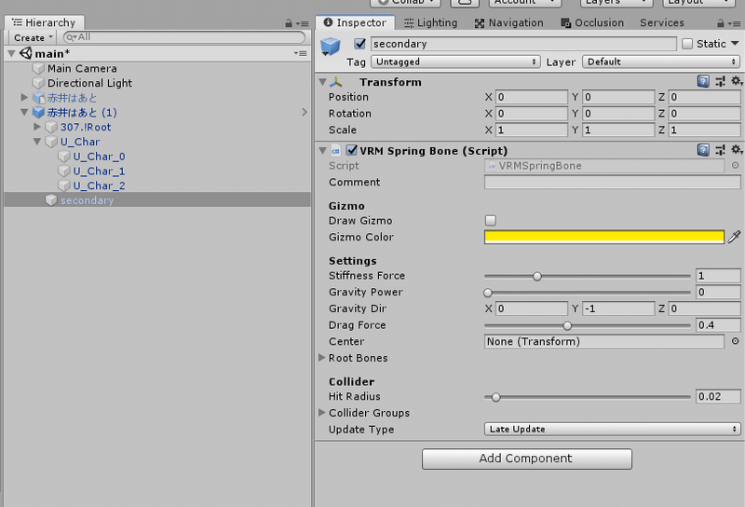The width and height of the screenshot is (745, 507).
Task: Select U_Char_1 in the hierarchy
Action: click(x=99, y=171)
